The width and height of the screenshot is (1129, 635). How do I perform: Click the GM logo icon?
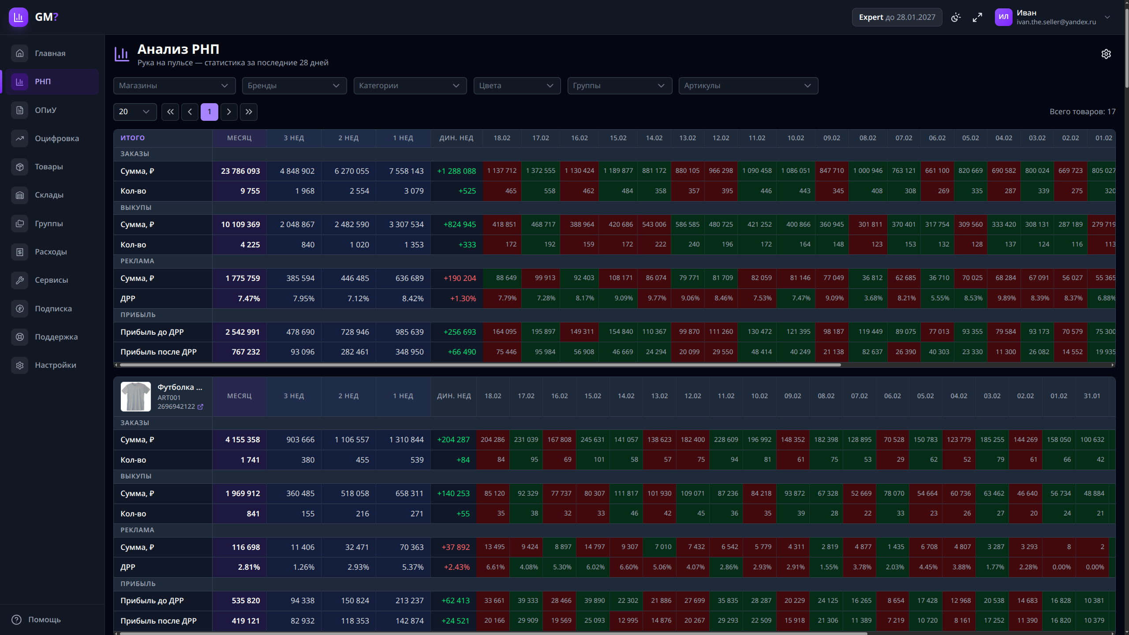coord(19,17)
